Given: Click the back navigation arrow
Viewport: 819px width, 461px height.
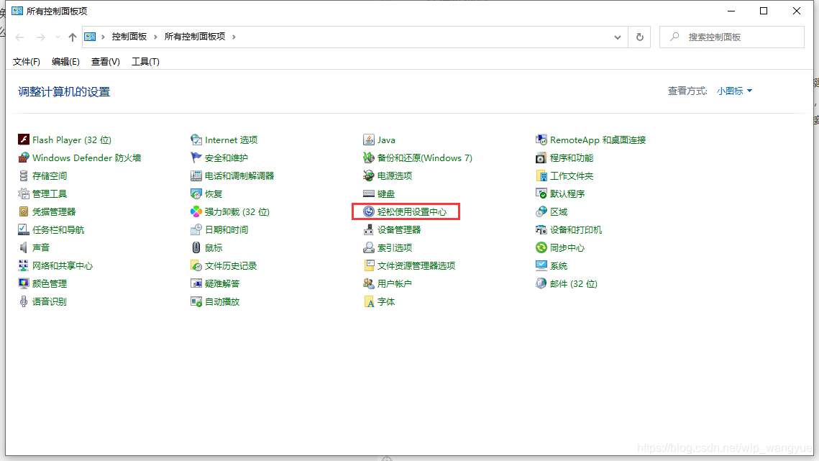Looking at the screenshot, I should pos(20,37).
